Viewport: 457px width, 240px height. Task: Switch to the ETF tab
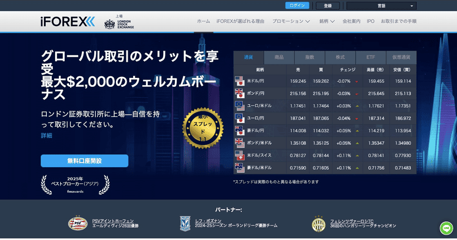(371, 57)
